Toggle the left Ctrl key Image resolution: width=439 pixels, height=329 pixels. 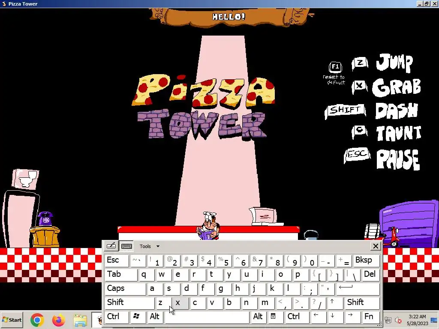(117, 317)
